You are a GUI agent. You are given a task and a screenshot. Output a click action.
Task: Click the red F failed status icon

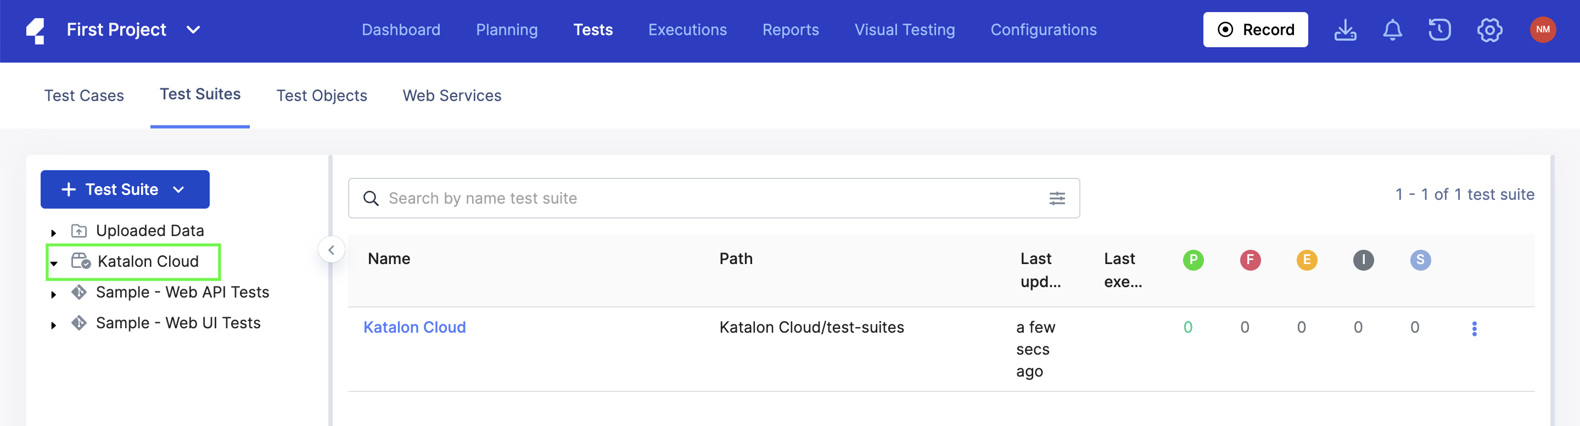point(1250,260)
